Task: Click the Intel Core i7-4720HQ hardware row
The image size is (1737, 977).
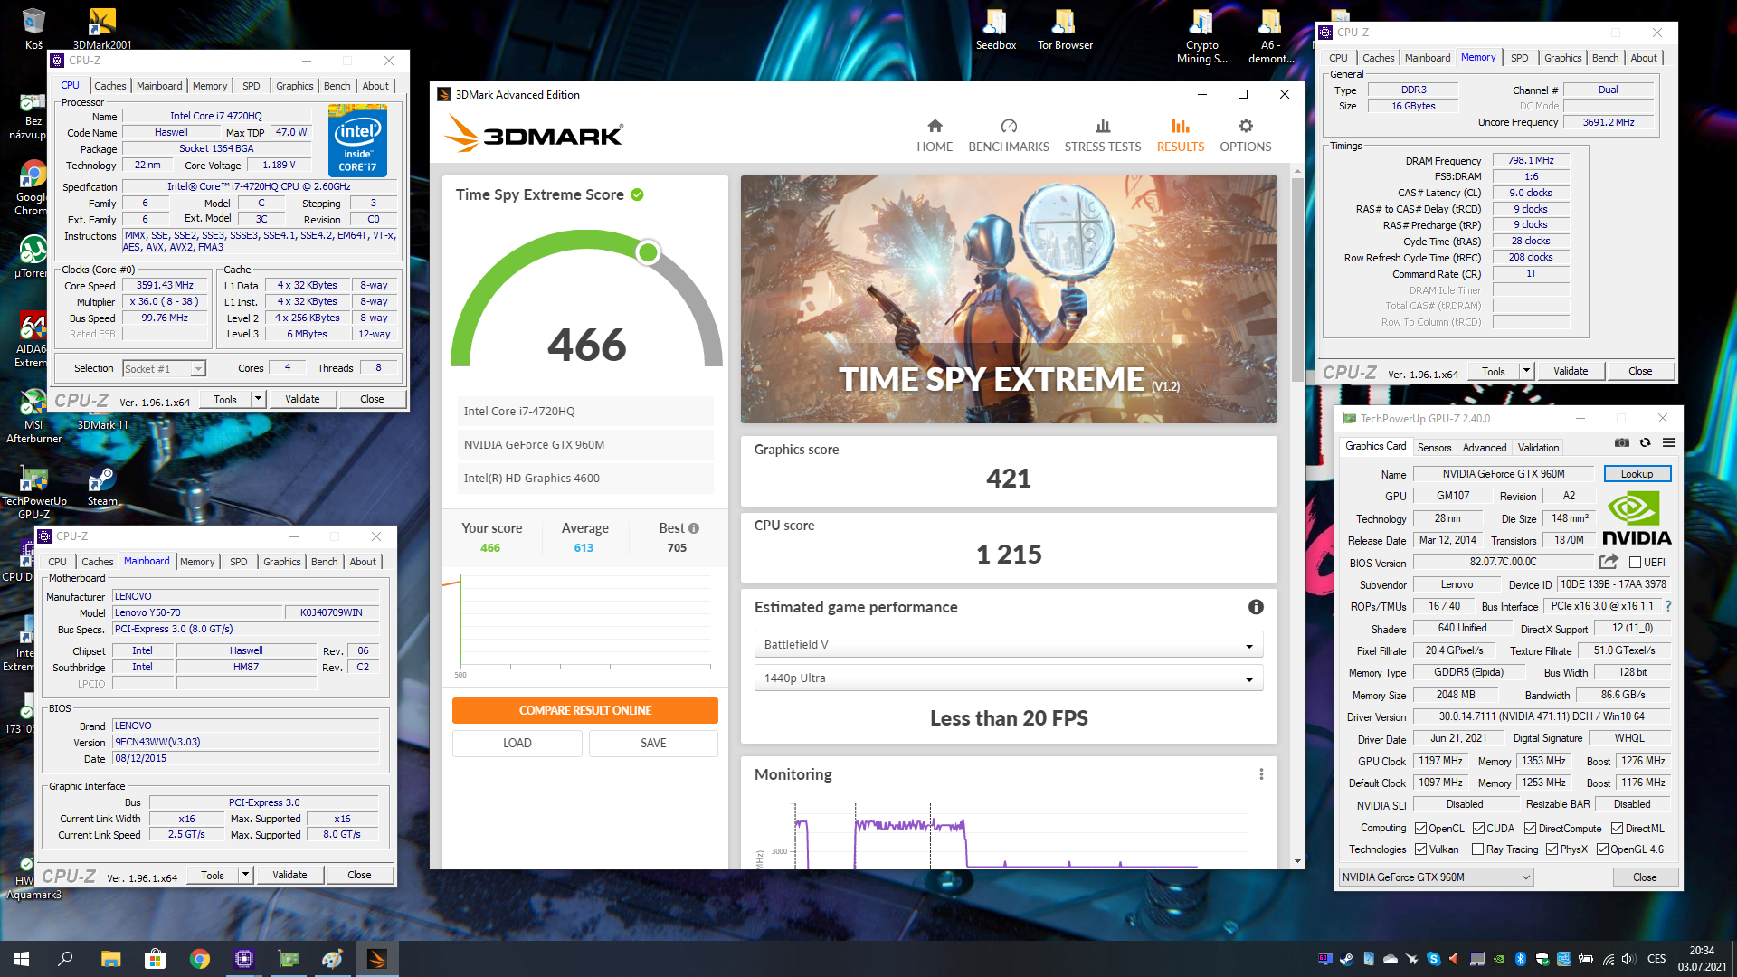Action: click(x=585, y=411)
